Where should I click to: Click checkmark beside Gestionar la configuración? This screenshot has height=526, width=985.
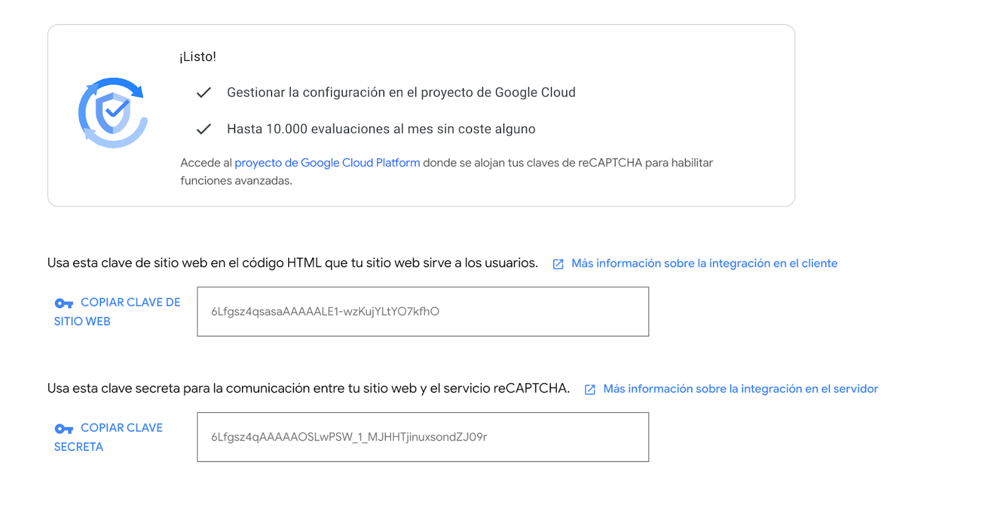(204, 93)
